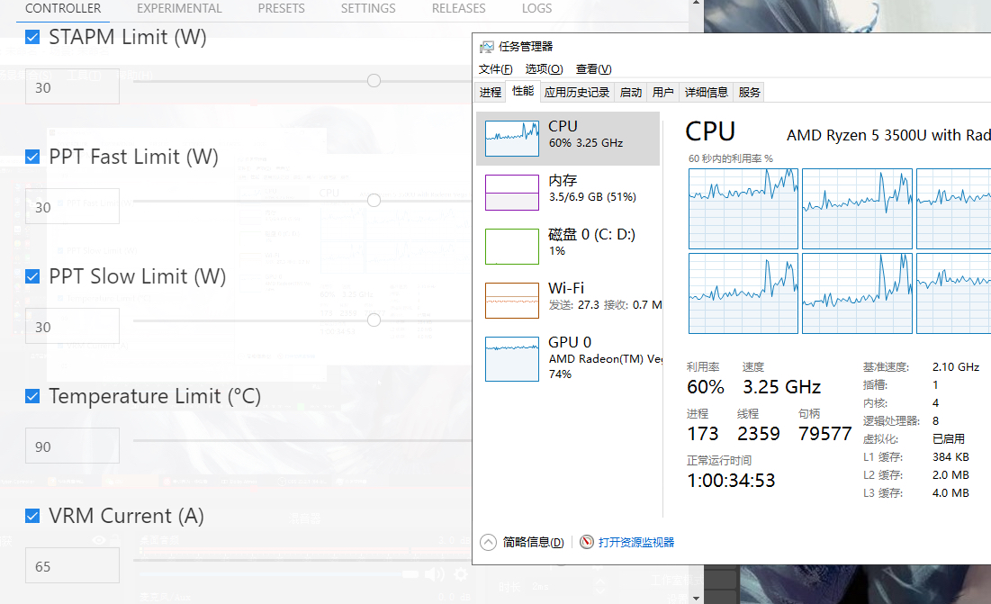Click the STAPM Limit value field
This screenshot has height=604, width=991.
point(72,86)
